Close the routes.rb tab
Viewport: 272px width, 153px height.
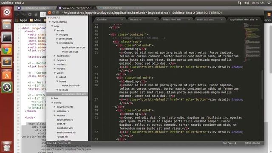coord(155,20)
